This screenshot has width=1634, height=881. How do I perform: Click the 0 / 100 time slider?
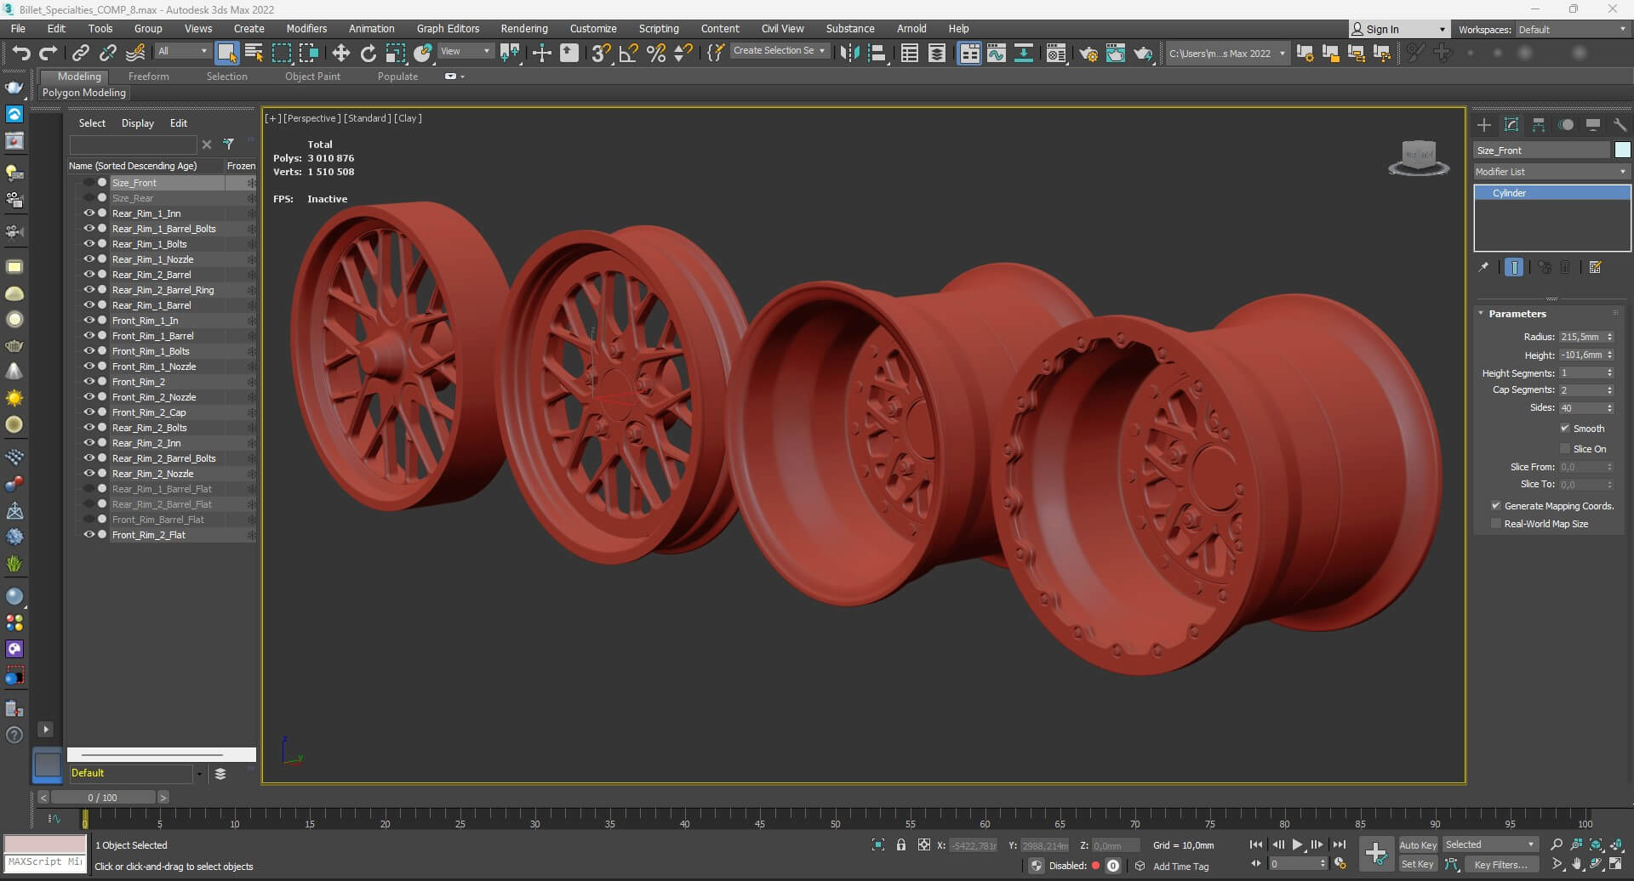(x=102, y=797)
